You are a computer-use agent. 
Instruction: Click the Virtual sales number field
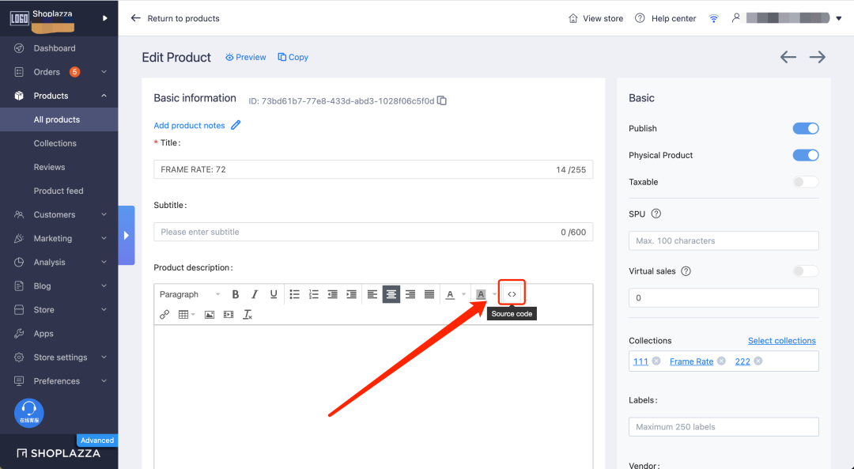tap(724, 298)
